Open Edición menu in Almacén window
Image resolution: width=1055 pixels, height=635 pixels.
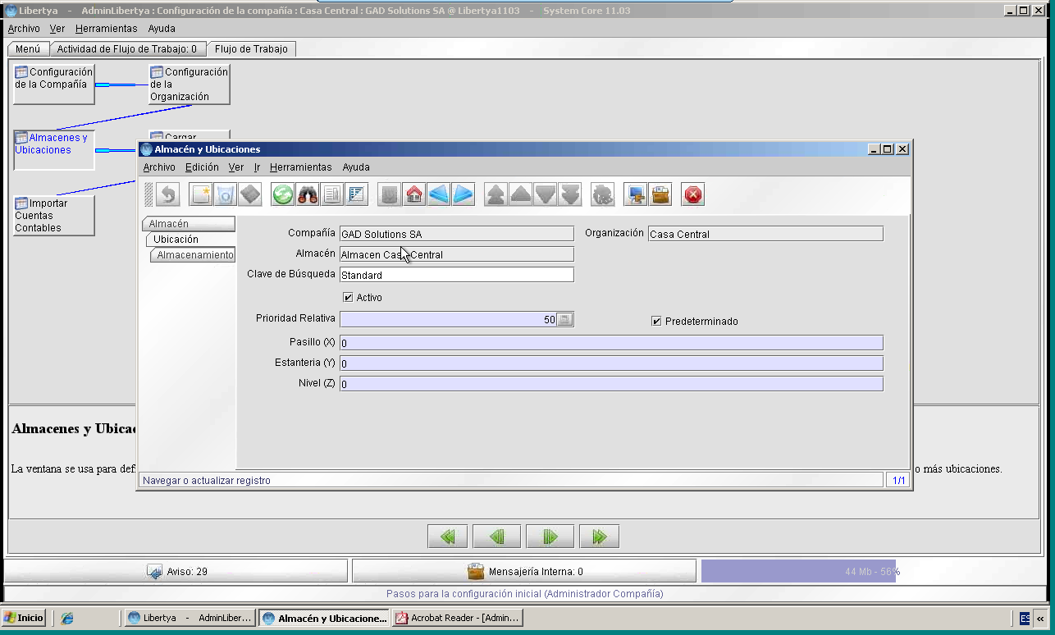pos(202,167)
